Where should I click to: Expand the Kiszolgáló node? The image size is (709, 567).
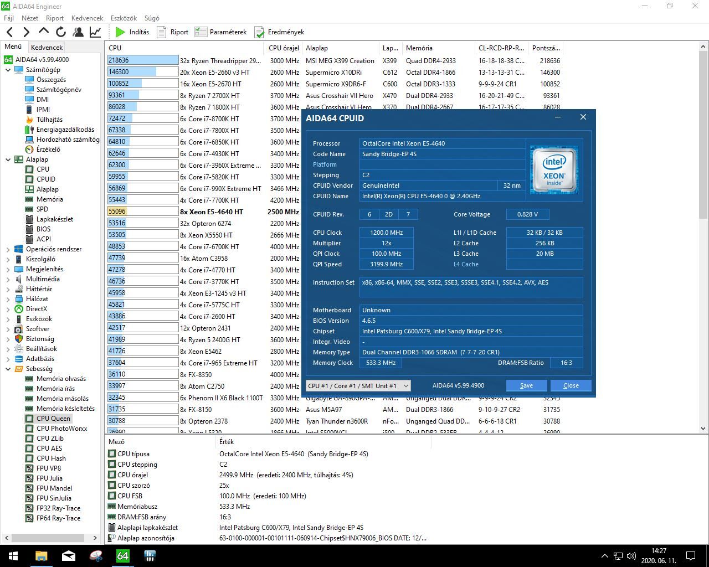coord(8,259)
